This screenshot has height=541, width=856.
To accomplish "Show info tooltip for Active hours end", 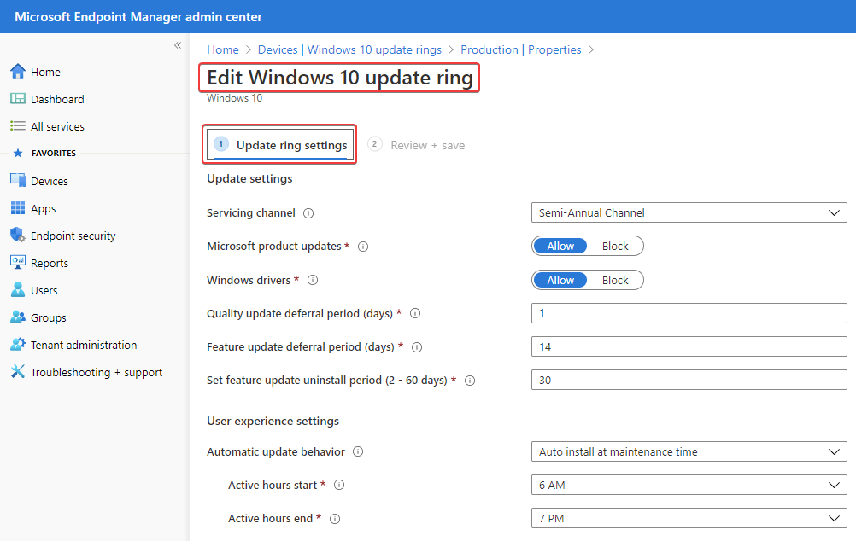I will [x=335, y=519].
